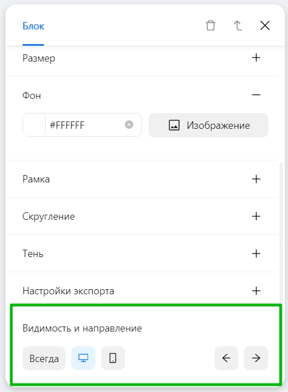Close the block settings panel

pyautogui.click(x=265, y=25)
